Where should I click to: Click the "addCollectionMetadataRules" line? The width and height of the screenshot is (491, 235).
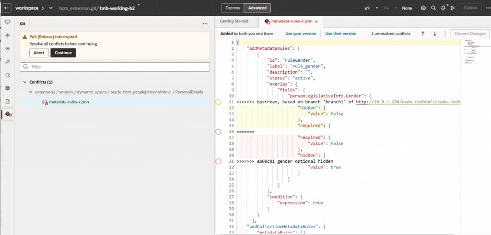tap(285, 226)
